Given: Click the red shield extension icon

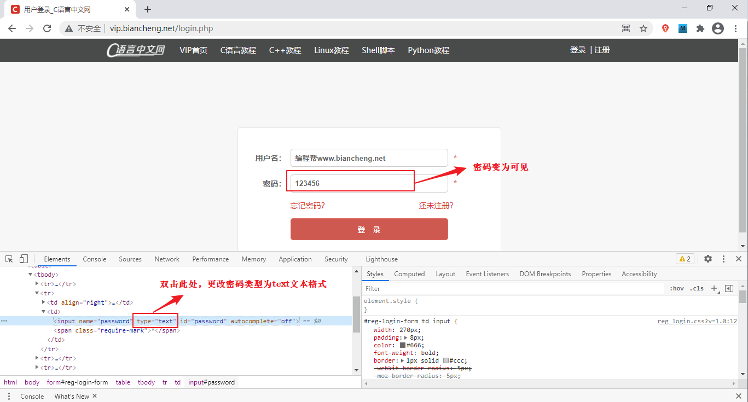Looking at the screenshot, I should (665, 28).
